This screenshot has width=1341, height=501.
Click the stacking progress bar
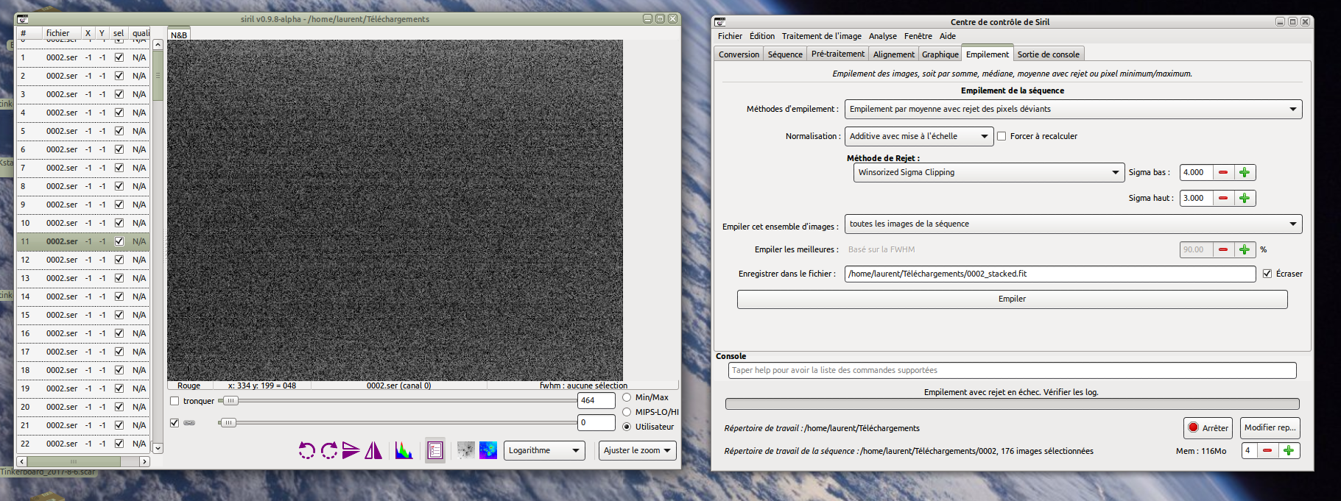pos(1012,404)
